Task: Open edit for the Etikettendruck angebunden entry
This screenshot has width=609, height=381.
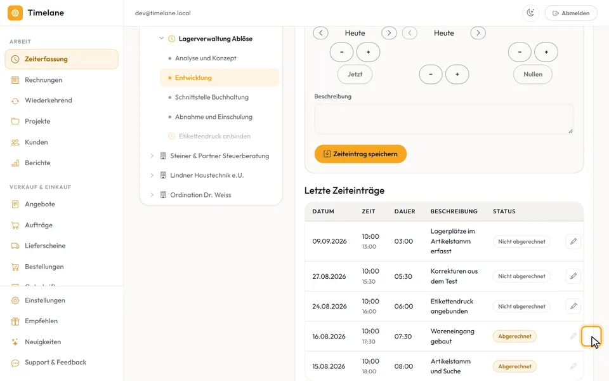Action: (573, 306)
